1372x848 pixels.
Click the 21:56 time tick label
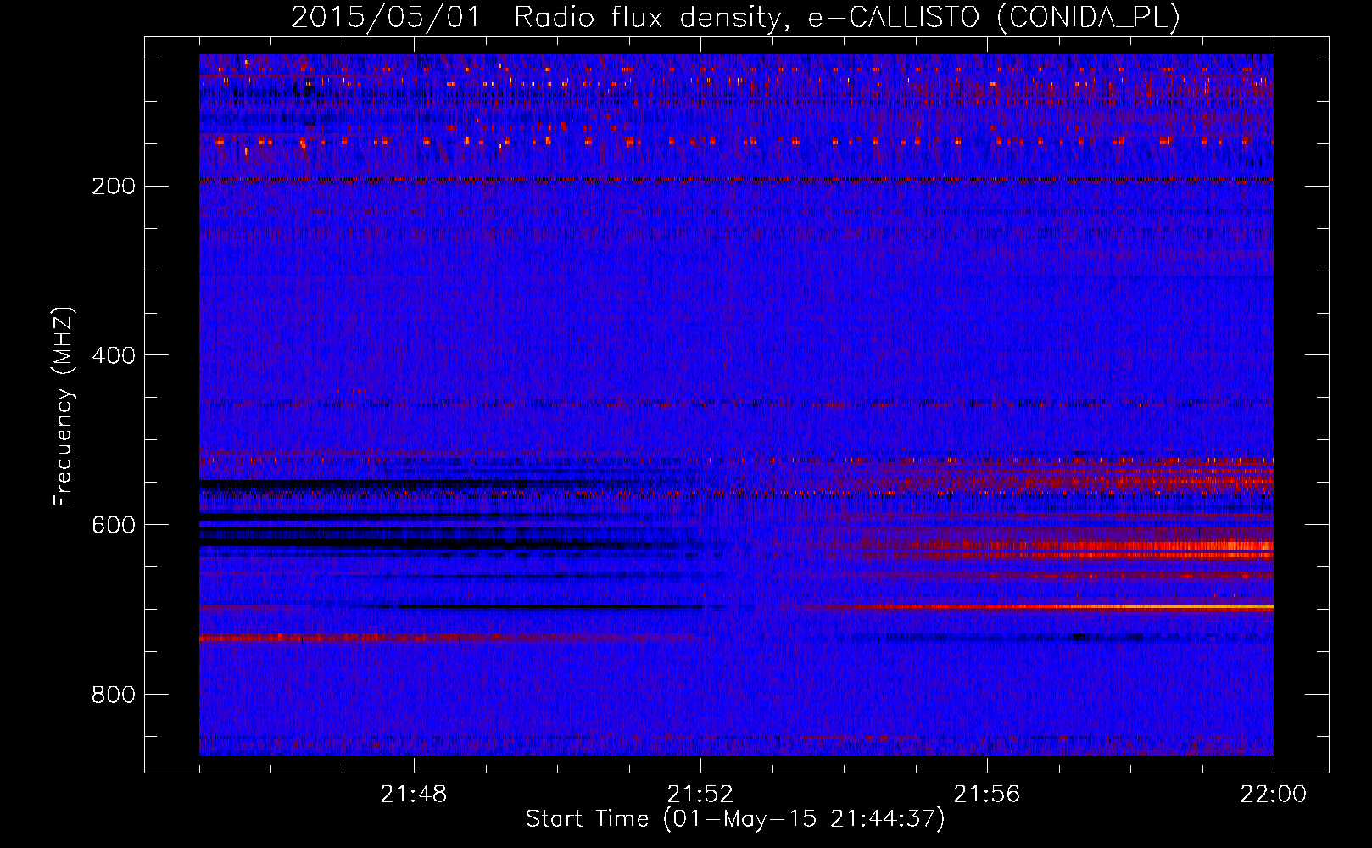coord(987,795)
